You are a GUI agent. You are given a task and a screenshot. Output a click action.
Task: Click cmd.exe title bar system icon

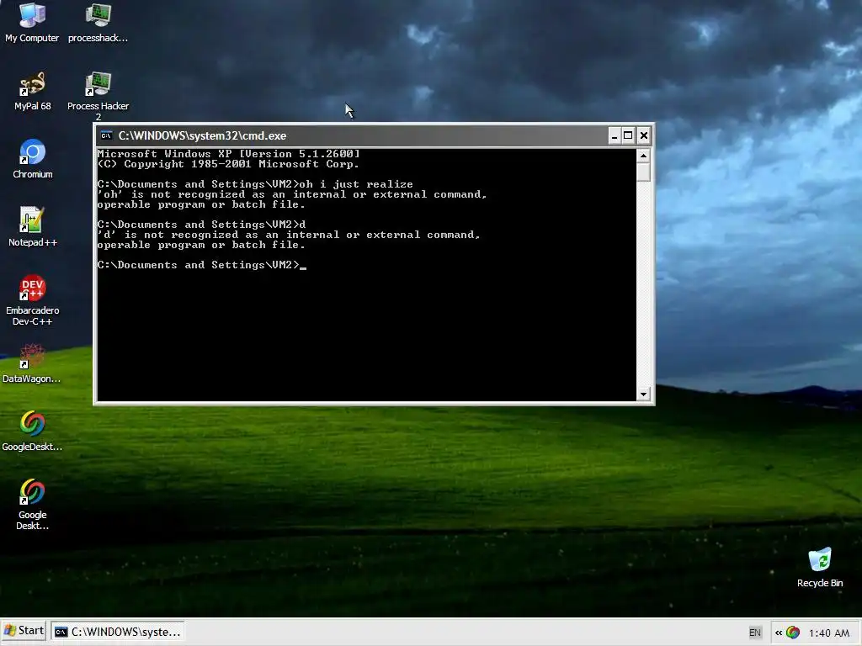coord(106,135)
